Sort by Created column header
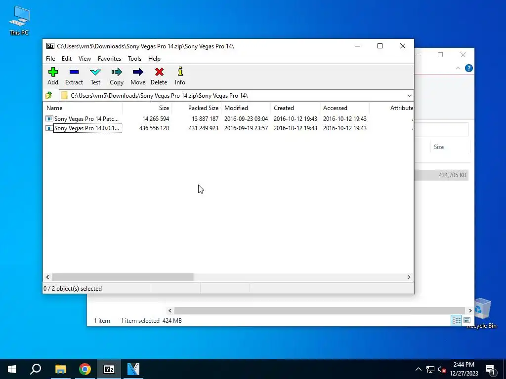This screenshot has height=379, width=506. (x=295, y=108)
